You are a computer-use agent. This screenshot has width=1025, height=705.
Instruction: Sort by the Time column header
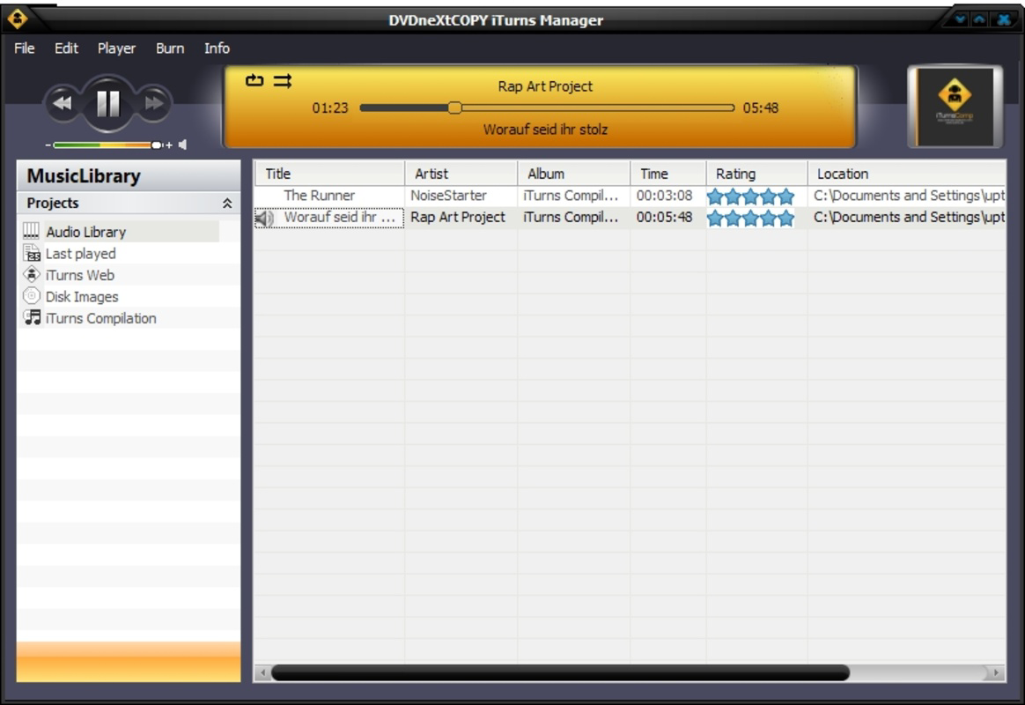click(x=668, y=174)
